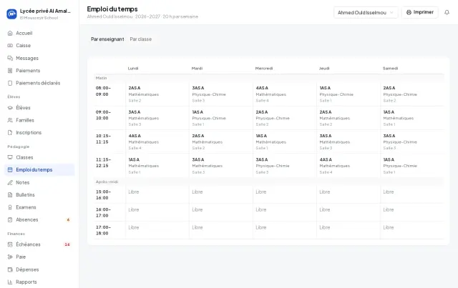Click the Classes board icon
This screenshot has height=288, width=458.
tap(10, 157)
